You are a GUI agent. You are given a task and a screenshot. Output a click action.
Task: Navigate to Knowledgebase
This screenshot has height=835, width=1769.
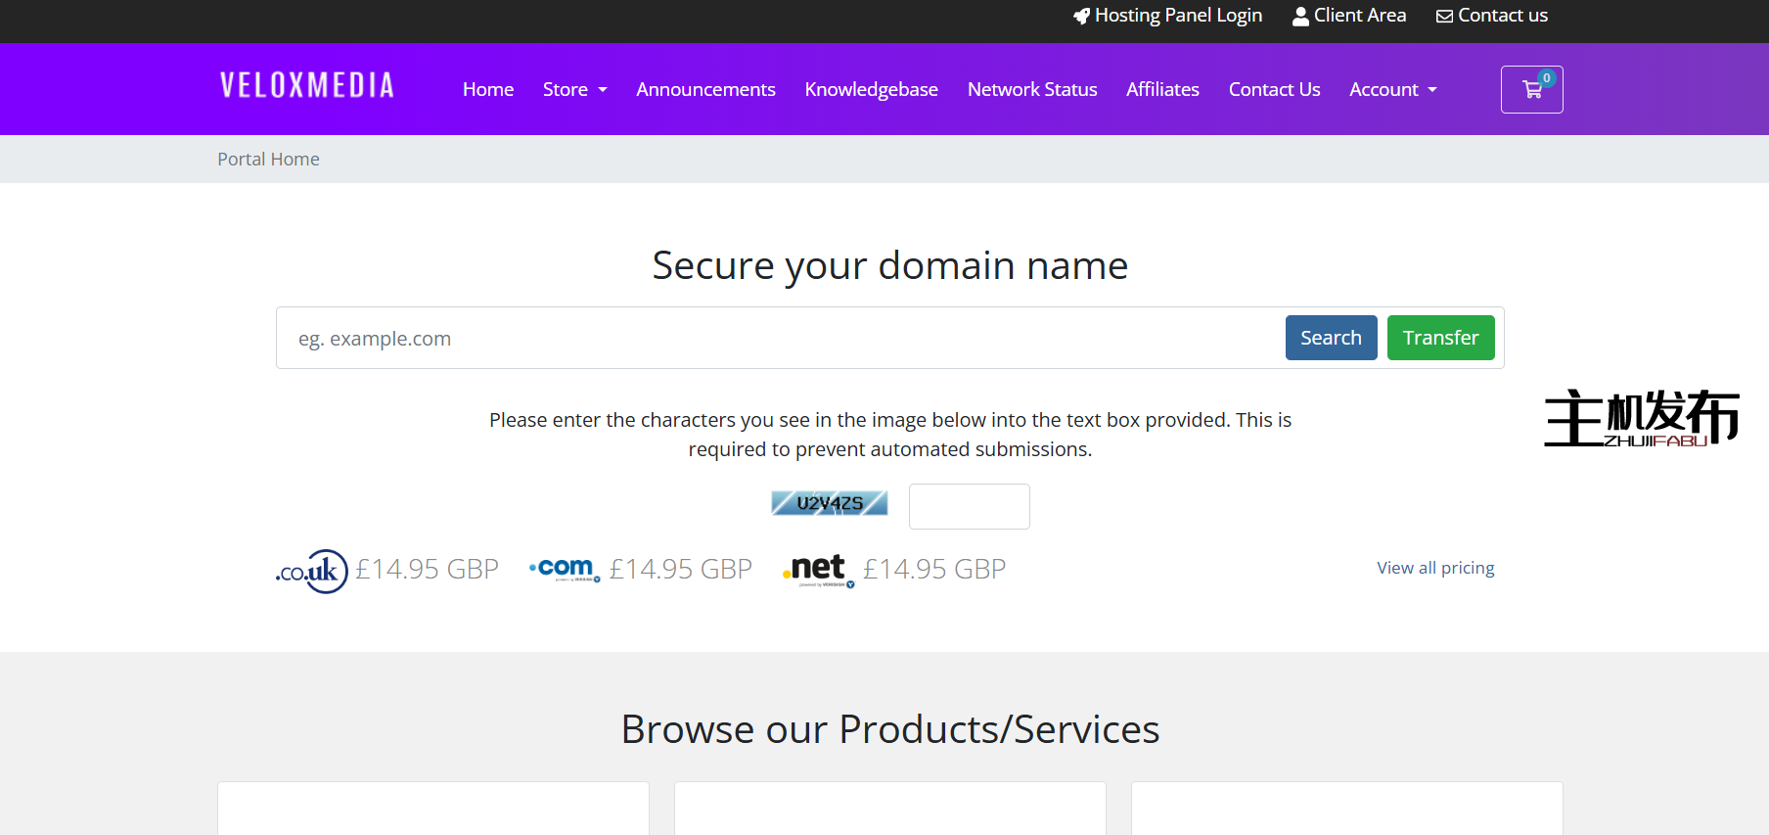[871, 90]
